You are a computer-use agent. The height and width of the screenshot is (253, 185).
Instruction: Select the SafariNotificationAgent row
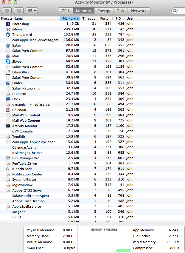coord(92,196)
